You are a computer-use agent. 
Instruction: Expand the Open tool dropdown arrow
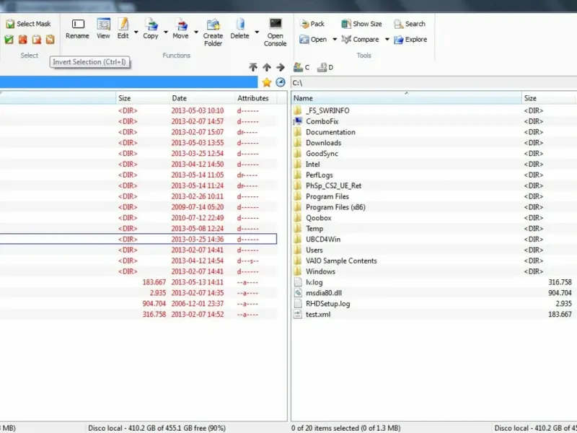pyautogui.click(x=335, y=40)
